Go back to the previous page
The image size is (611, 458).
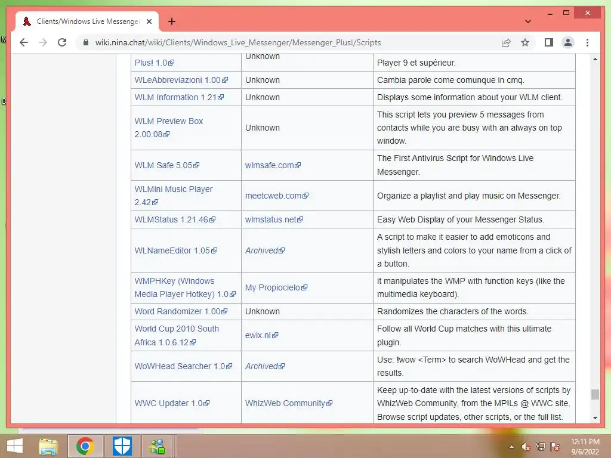pos(24,42)
